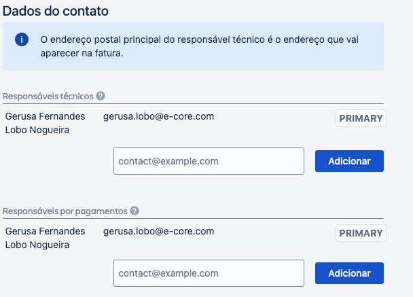Select Gerusa Fernandes name in technical contacts
This screenshot has height=297, width=413.
click(x=45, y=116)
